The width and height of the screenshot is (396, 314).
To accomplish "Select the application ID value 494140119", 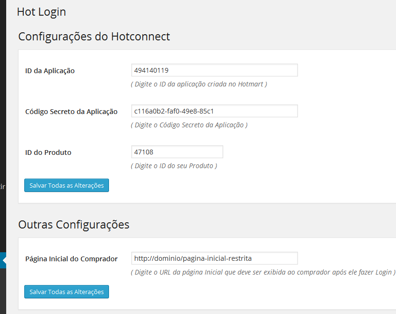I will pyautogui.click(x=148, y=70).
